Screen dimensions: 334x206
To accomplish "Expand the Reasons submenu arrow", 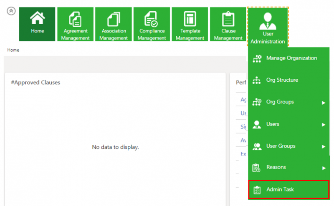I will pos(324,168).
